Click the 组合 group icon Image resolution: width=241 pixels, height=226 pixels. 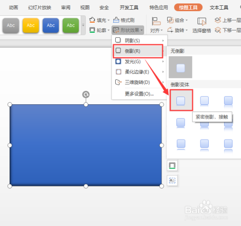point(170,20)
